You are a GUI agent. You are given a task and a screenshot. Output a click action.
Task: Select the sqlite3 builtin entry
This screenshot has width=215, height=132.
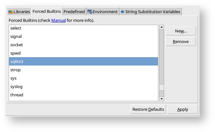[x=83, y=61]
